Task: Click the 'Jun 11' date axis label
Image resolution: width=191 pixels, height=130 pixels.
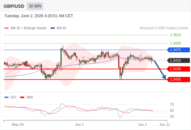Action: coord(164,124)
